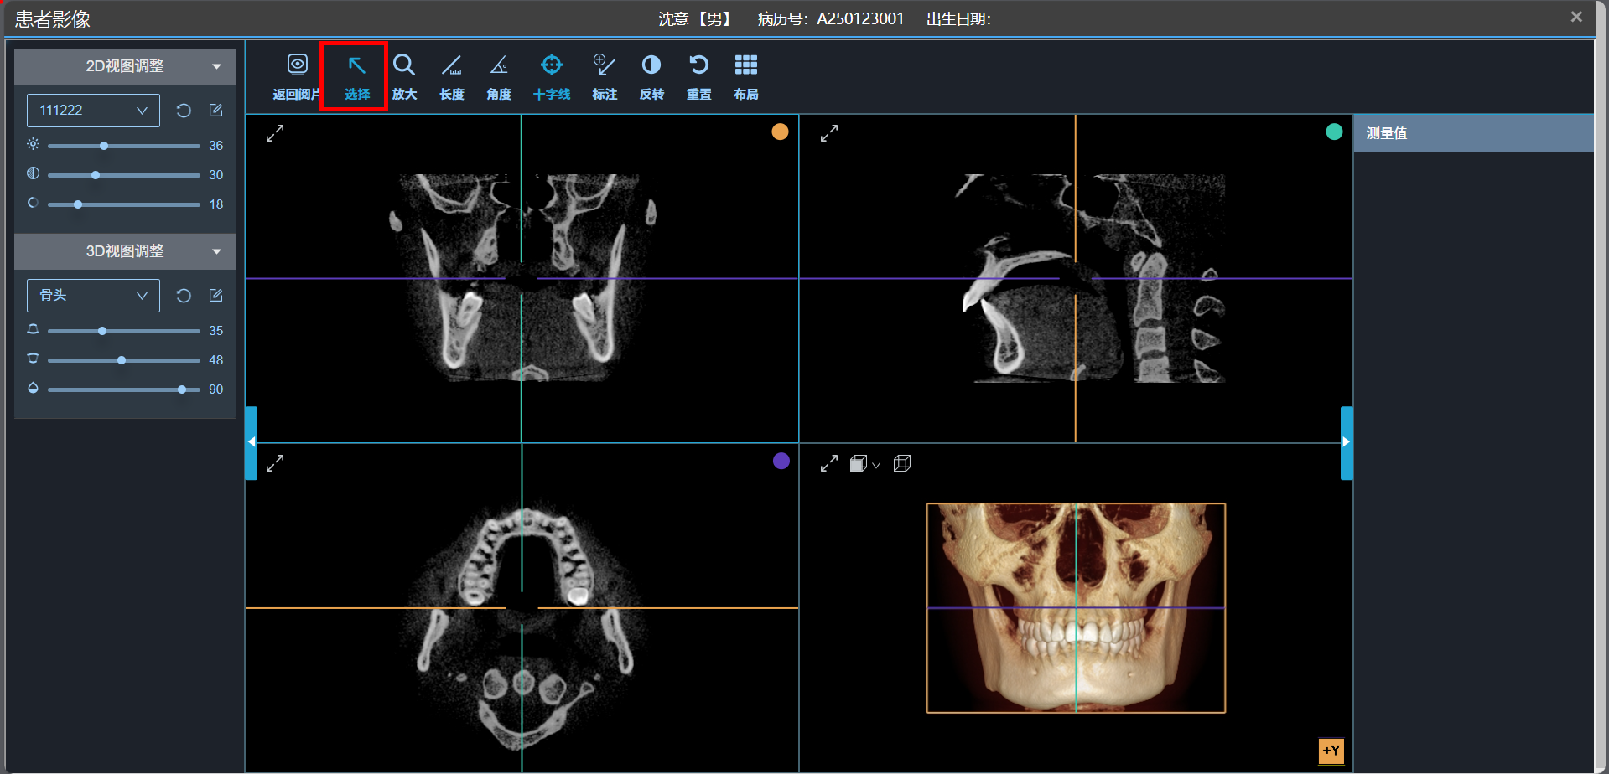Collapse the left panel with blue arrow handle
Image resolution: width=1609 pixels, height=774 pixels.
252,442
